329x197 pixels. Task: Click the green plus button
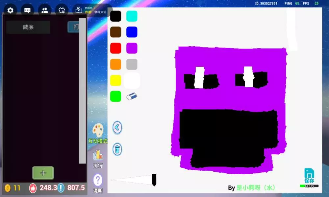click(x=43, y=173)
